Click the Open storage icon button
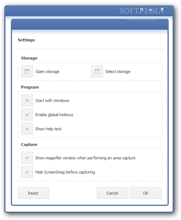This screenshot has height=220, width=181. tap(27, 71)
